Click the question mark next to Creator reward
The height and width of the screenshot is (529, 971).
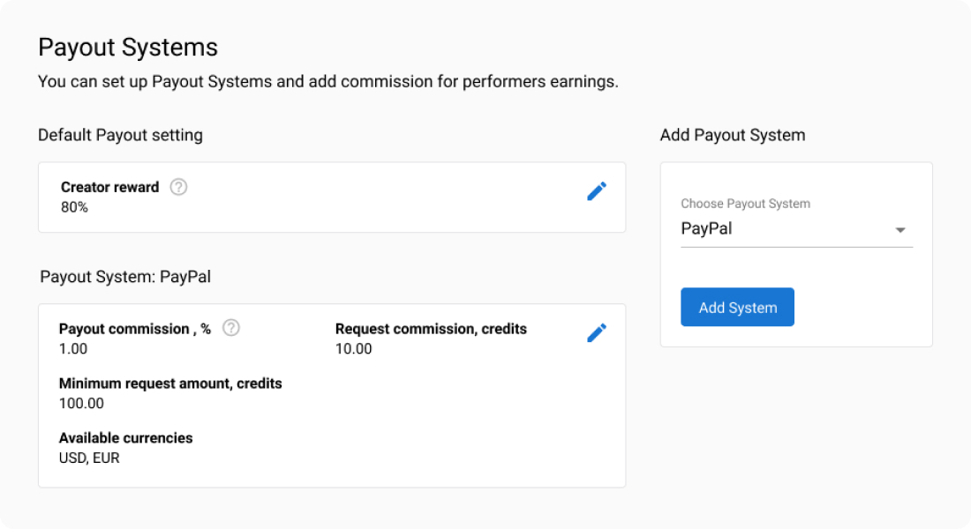click(x=178, y=187)
